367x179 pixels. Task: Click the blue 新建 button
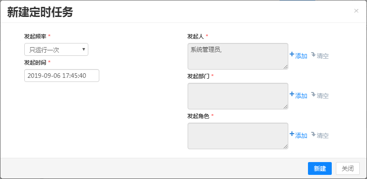pyautogui.click(x=320, y=168)
